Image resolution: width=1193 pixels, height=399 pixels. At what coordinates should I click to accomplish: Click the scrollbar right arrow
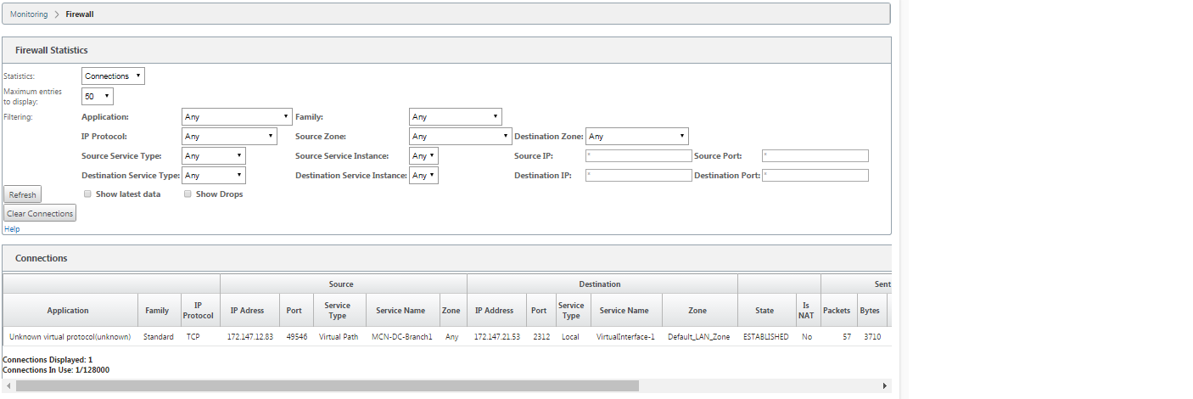[x=885, y=385]
